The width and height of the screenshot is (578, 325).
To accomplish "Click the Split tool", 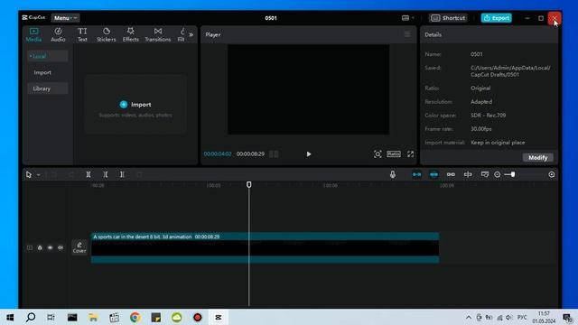I will tap(89, 174).
